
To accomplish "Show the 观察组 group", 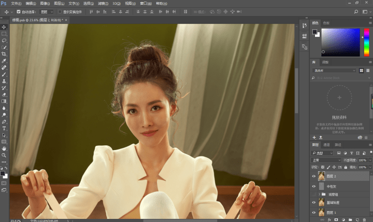I will pos(314,195).
